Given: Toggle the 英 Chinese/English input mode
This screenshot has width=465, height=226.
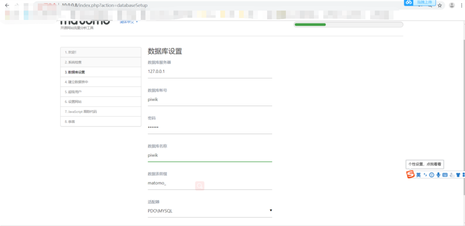Looking at the screenshot, I should (x=418, y=175).
